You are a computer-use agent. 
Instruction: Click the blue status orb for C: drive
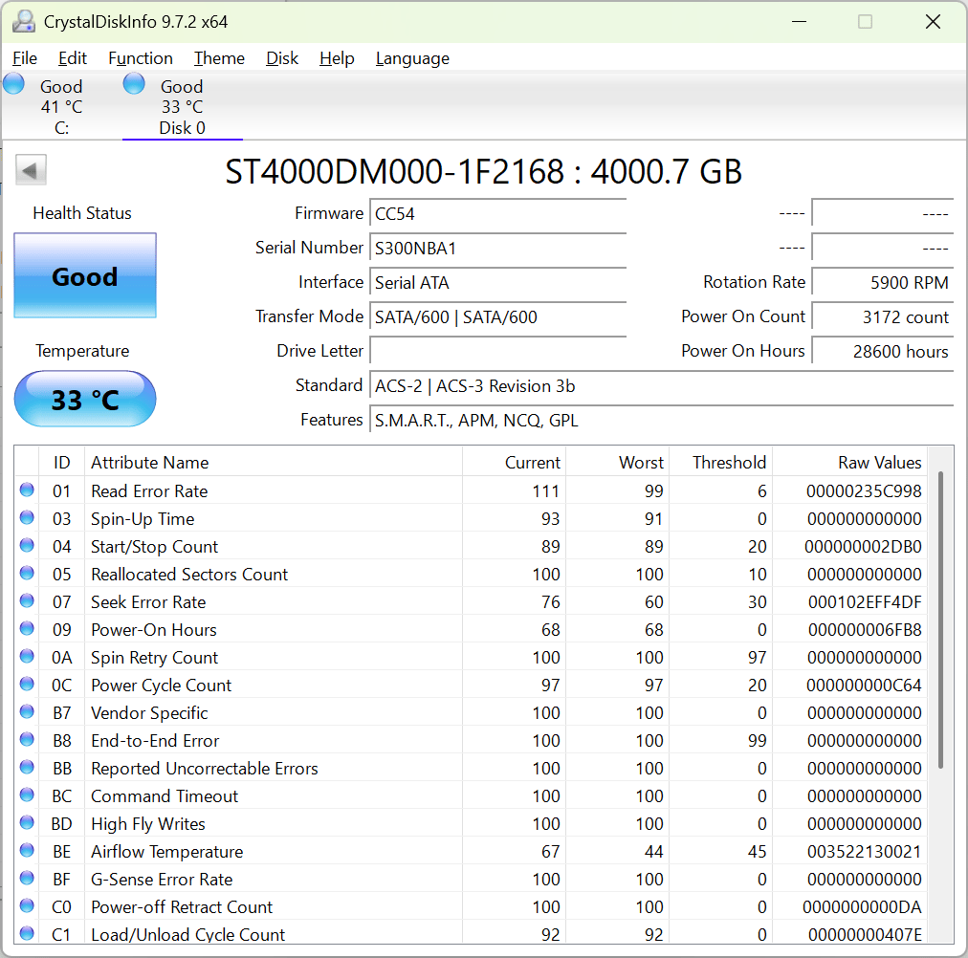pos(13,84)
